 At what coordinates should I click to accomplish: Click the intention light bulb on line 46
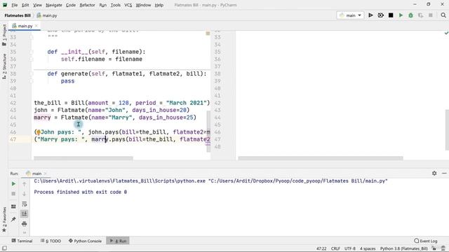point(39,132)
